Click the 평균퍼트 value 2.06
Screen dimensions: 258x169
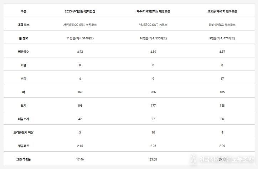point(153,146)
